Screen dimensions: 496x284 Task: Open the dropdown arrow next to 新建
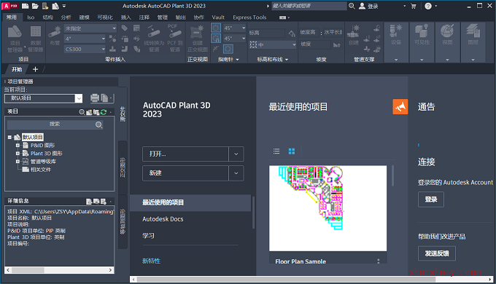pyautogui.click(x=236, y=173)
